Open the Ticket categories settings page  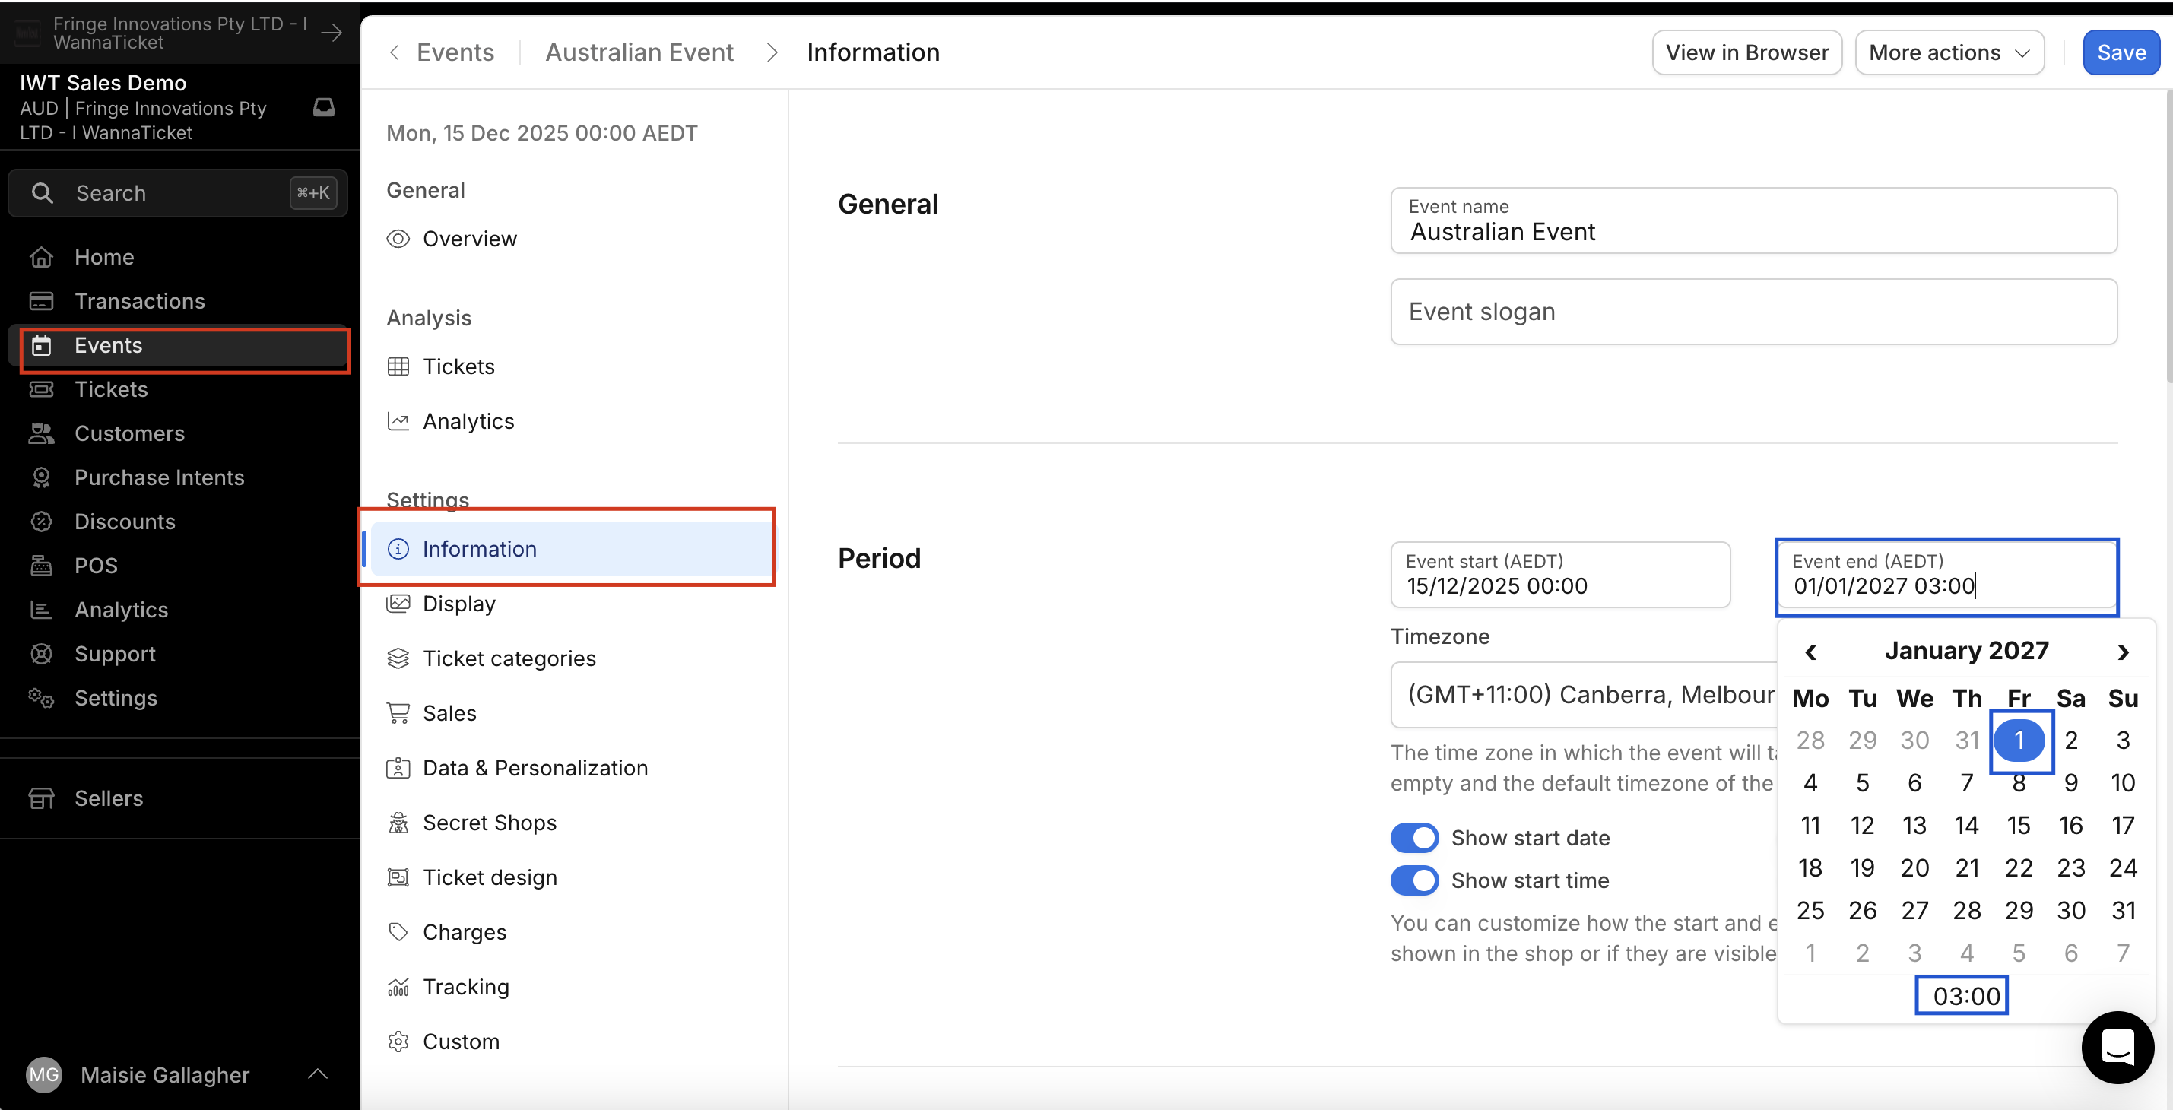pyautogui.click(x=509, y=658)
